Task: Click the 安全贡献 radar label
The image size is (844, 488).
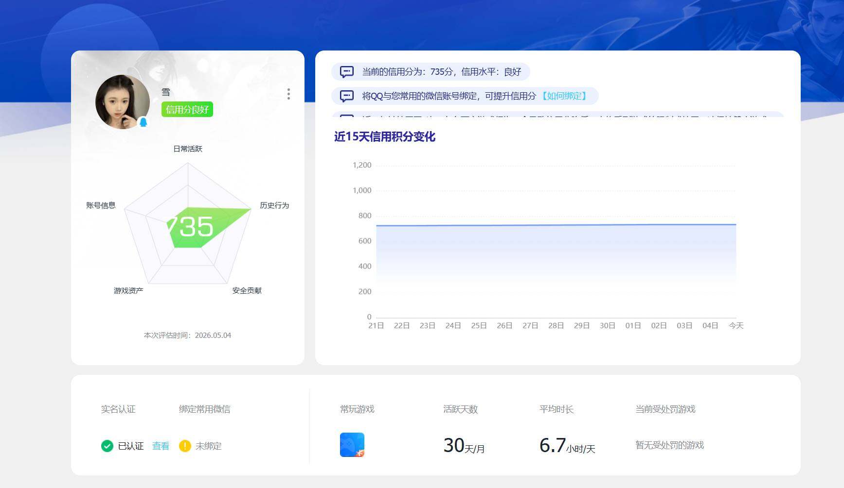Action: pyautogui.click(x=247, y=291)
